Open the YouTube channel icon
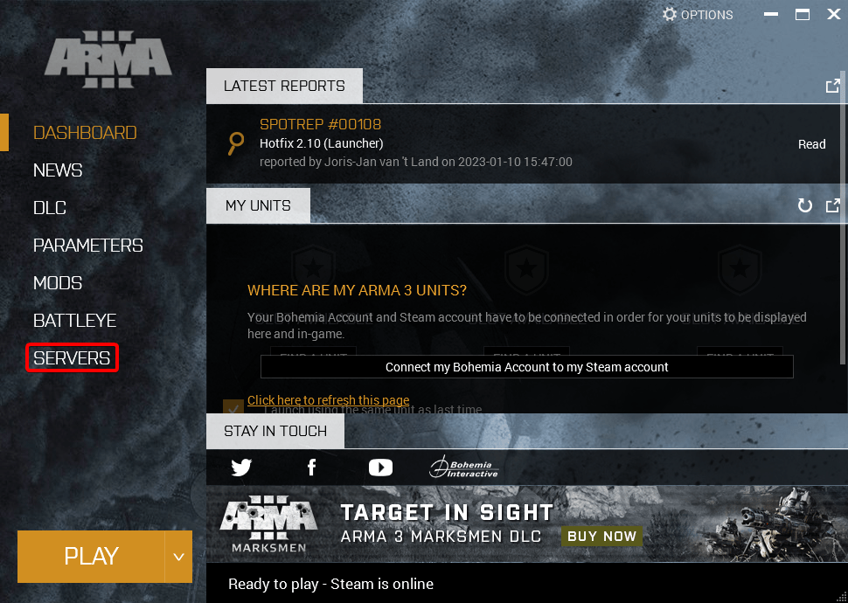The width and height of the screenshot is (848, 603). tap(380, 467)
